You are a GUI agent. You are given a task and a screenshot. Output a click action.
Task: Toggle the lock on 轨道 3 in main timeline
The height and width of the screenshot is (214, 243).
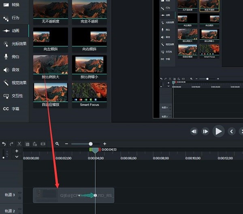coord(19,197)
